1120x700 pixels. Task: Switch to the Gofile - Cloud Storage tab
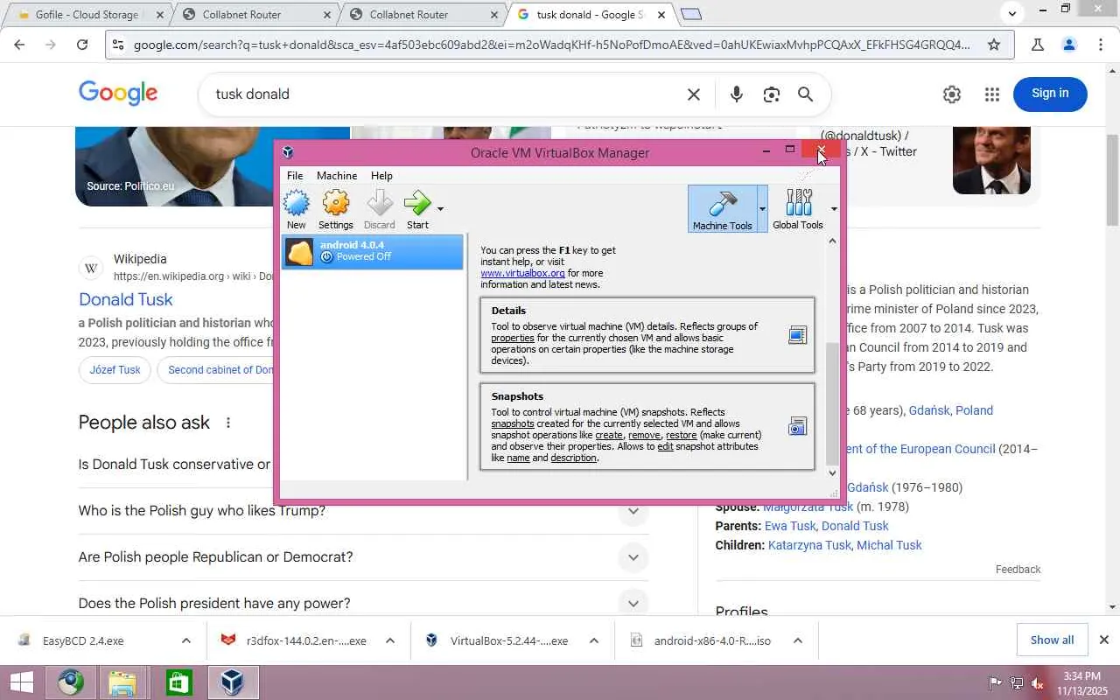[86, 15]
